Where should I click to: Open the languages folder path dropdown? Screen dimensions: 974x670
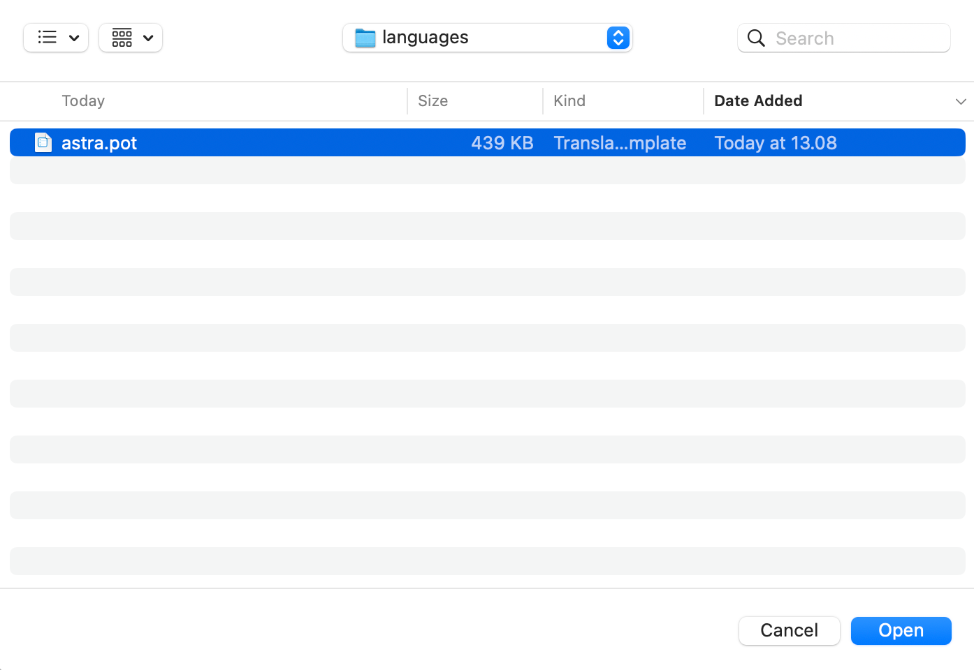coord(487,38)
